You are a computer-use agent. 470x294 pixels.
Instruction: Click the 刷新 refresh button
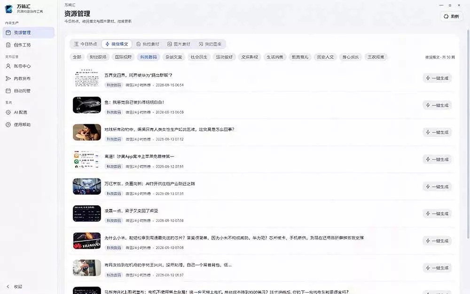click(x=451, y=16)
